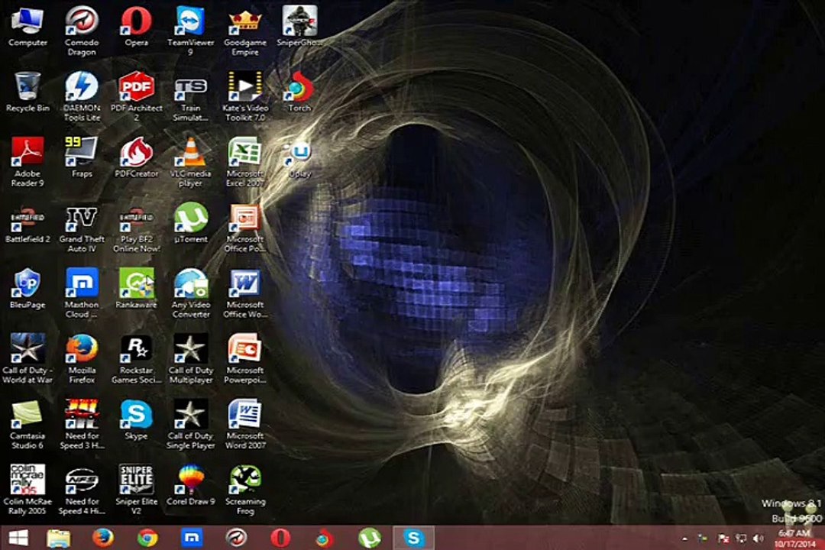Select Call of Duty World at War icon

[27, 359]
